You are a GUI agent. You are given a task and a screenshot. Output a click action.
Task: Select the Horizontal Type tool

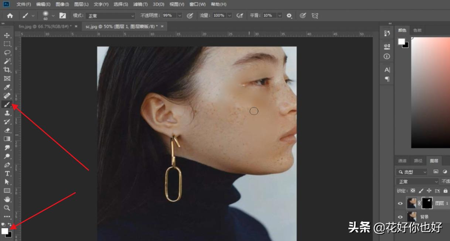(7, 173)
